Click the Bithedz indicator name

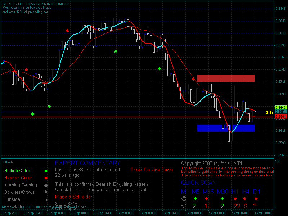[x=8, y=162]
